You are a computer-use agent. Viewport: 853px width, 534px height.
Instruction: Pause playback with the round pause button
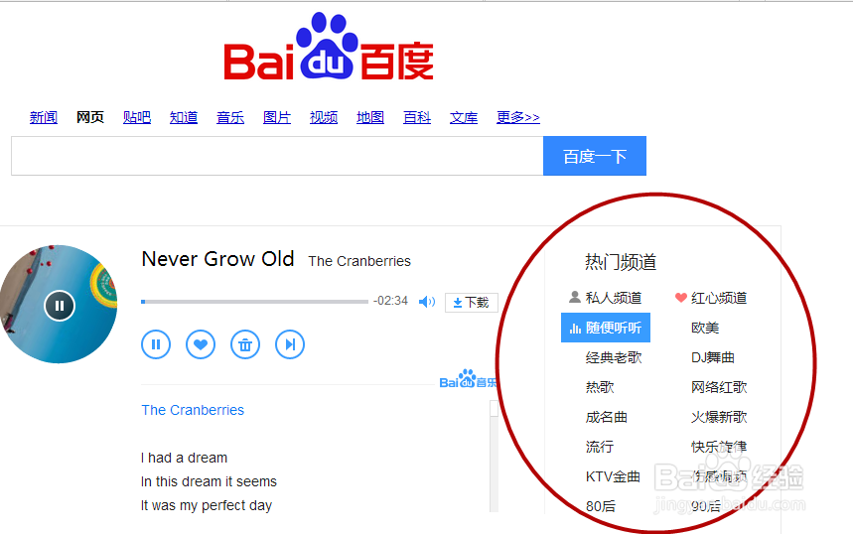click(x=156, y=344)
